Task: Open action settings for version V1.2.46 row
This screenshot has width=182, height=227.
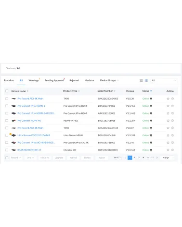Action: point(172,143)
